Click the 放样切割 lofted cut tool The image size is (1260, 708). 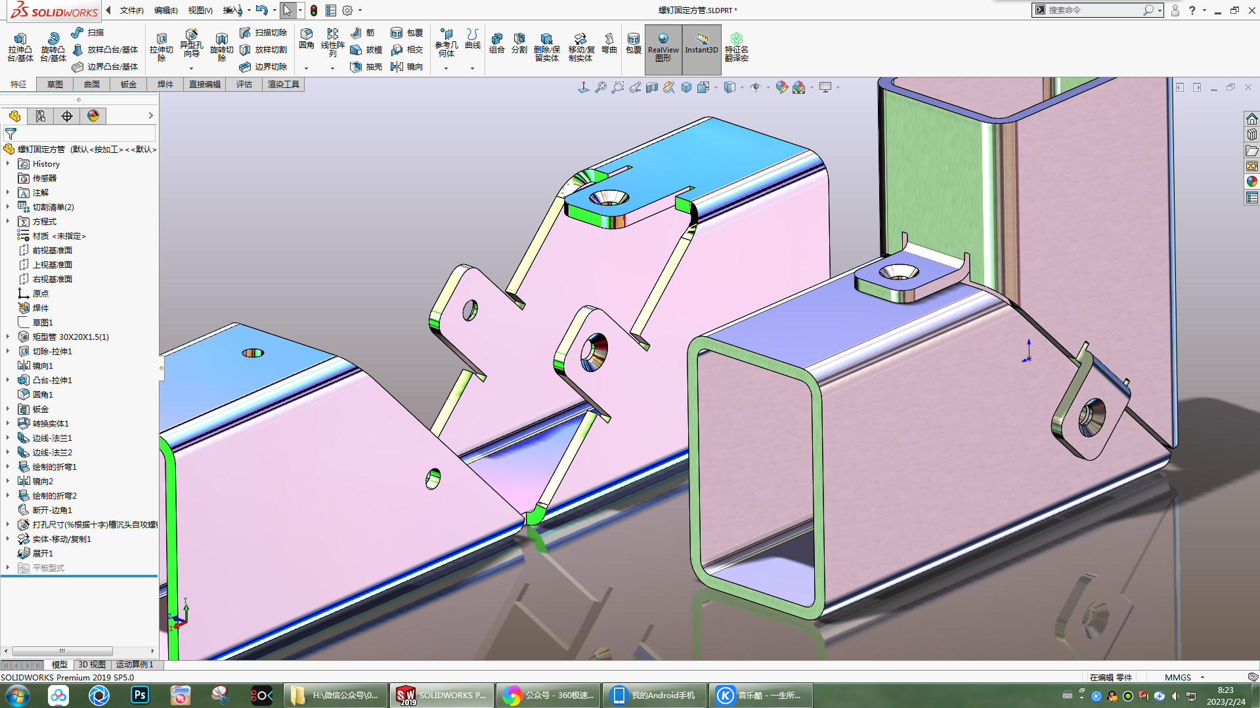tap(263, 49)
